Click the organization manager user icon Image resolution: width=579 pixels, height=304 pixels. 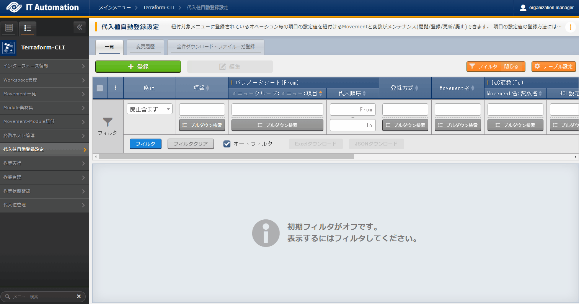(523, 8)
